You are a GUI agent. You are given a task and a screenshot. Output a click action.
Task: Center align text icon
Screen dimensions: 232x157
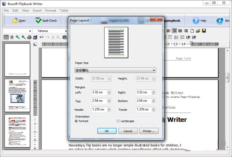[174, 31]
